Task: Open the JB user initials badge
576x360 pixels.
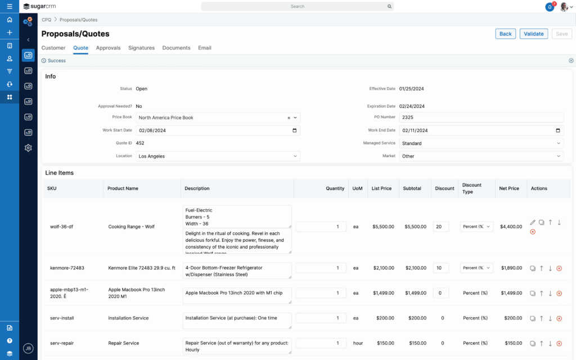Action: coord(28,348)
